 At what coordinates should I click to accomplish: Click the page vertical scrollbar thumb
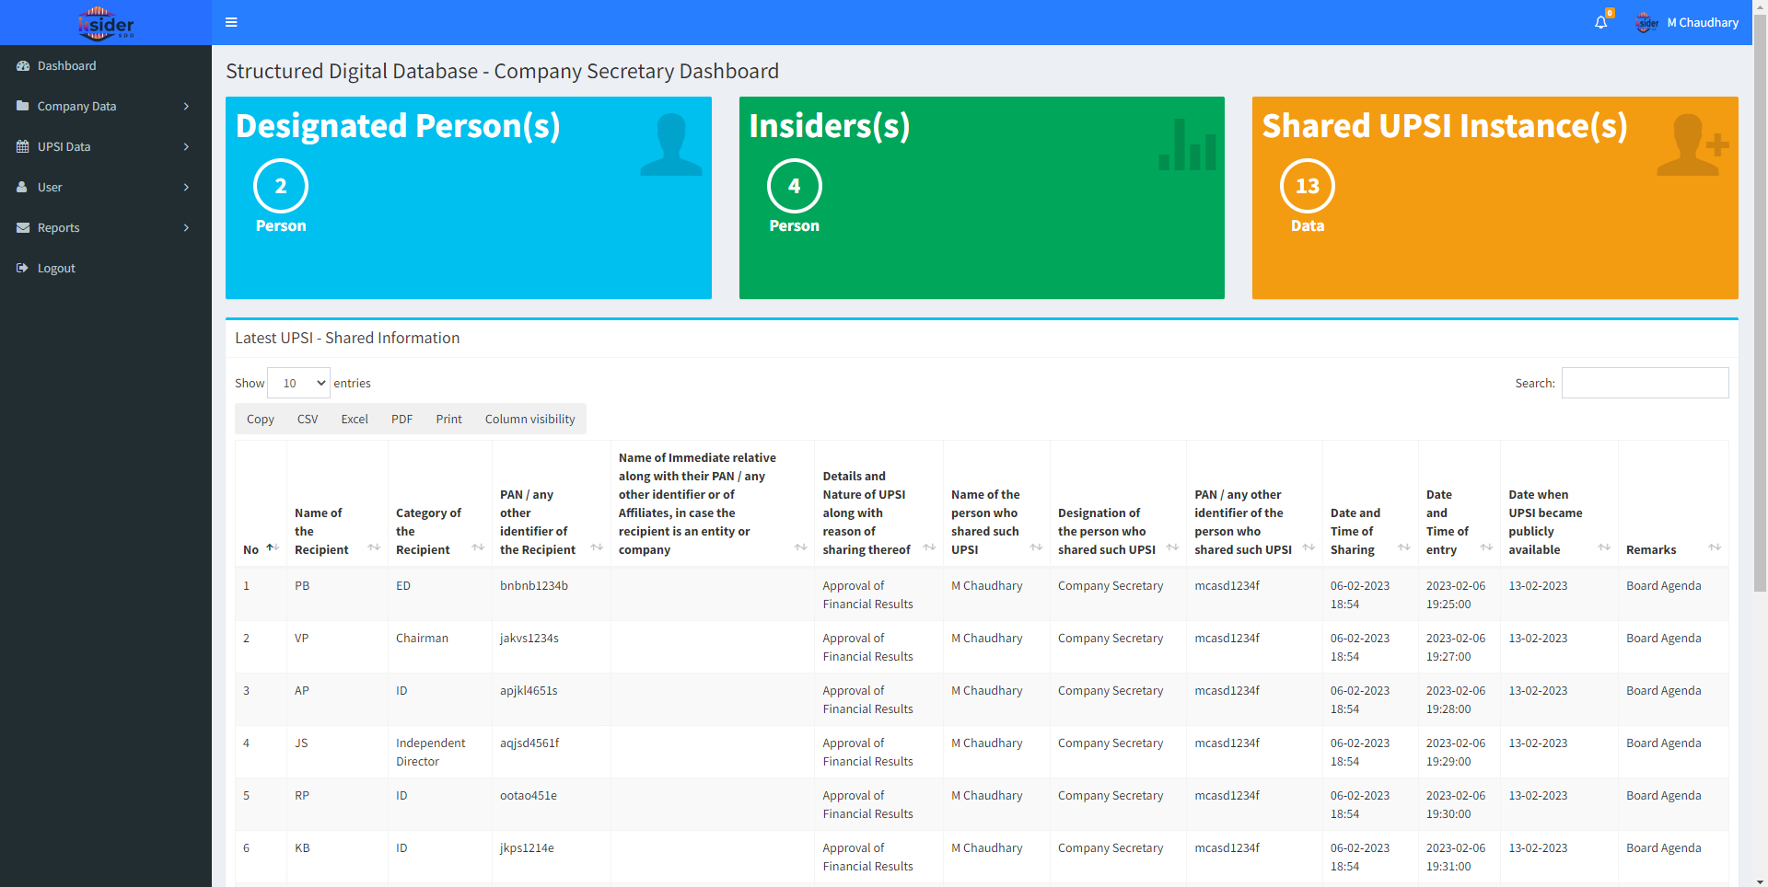[x=1760, y=303]
